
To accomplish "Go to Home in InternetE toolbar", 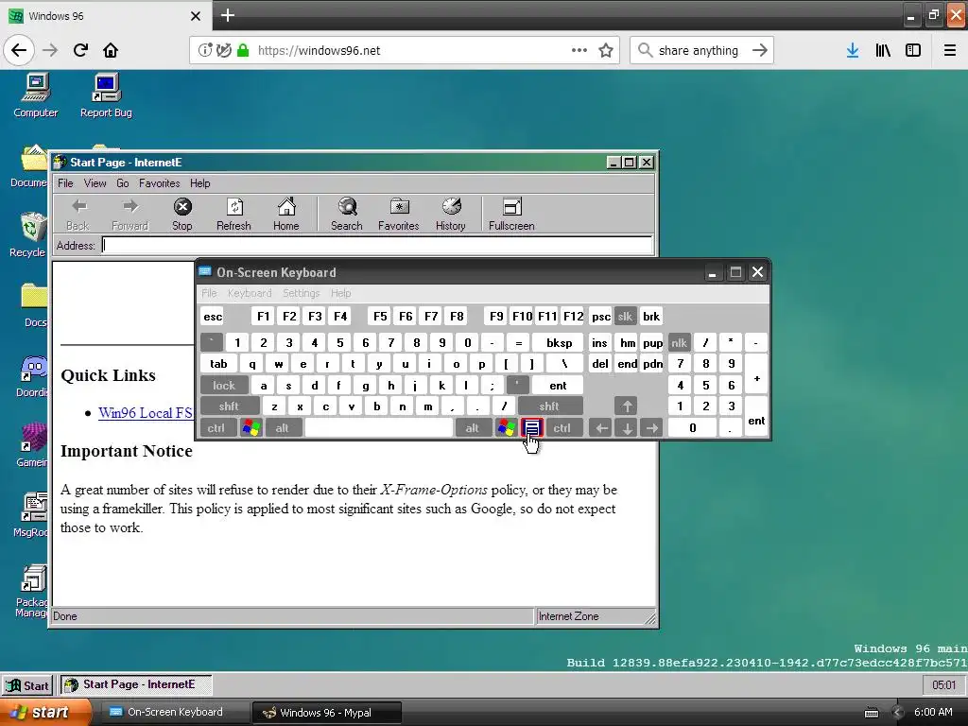I will point(285,214).
